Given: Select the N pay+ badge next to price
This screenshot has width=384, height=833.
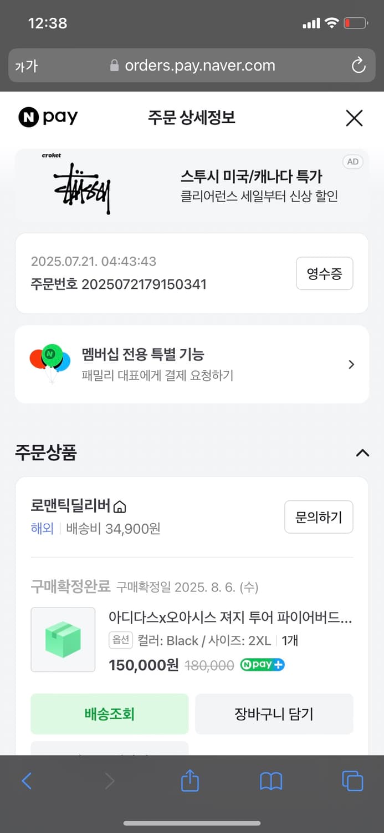Looking at the screenshot, I should click(x=262, y=665).
